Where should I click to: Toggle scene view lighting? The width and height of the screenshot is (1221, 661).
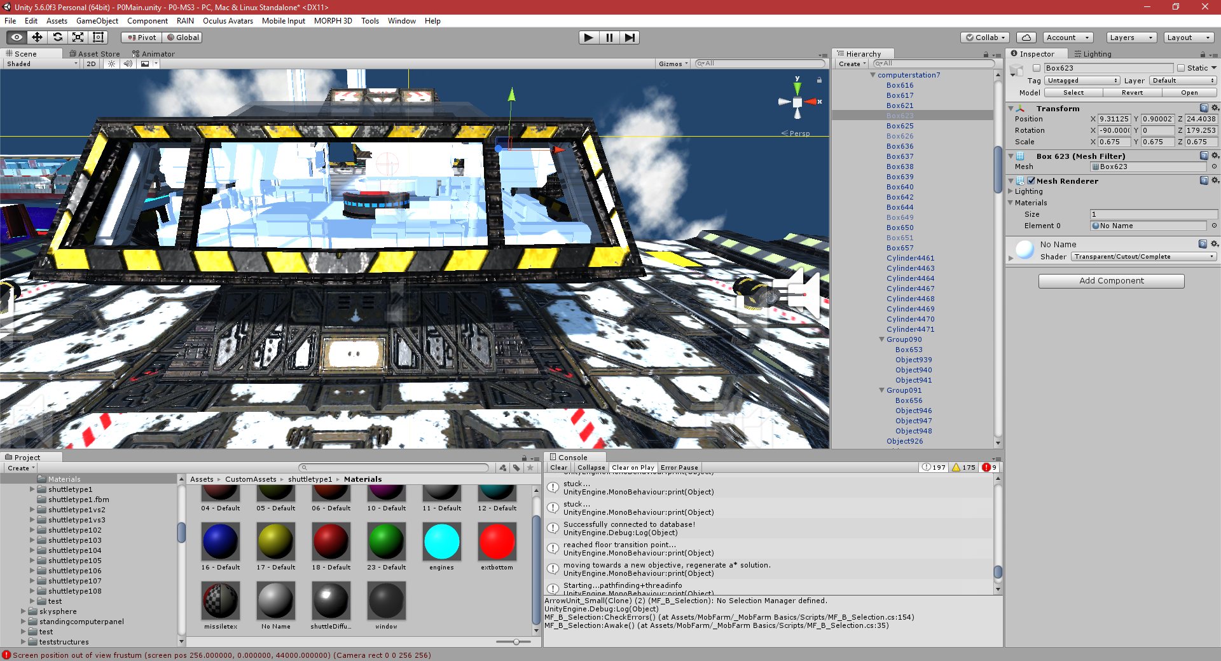click(x=113, y=64)
